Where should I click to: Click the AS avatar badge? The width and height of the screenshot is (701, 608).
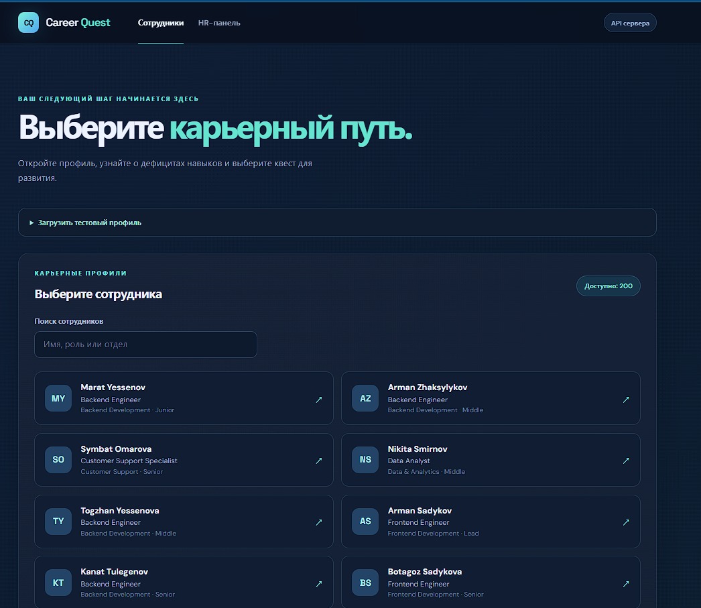365,522
